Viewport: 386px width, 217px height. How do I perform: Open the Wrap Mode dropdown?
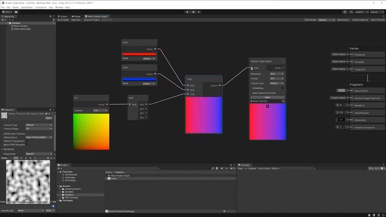click(x=39, y=154)
